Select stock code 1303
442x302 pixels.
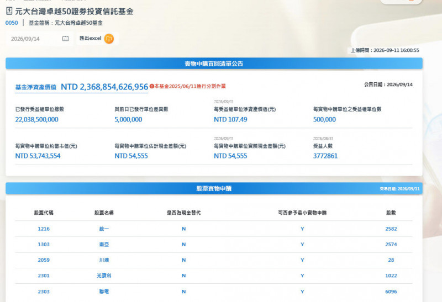click(44, 244)
